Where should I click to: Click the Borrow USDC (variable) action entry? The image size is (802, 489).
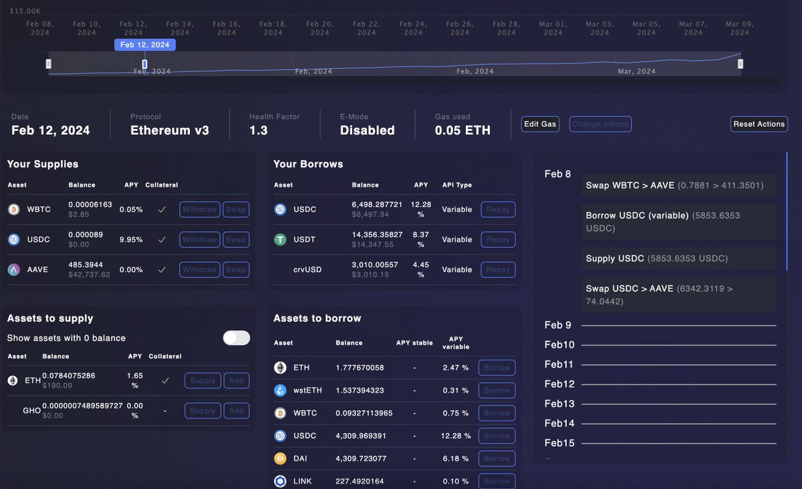tap(678, 222)
